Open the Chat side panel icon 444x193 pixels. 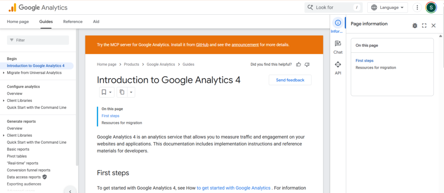pyautogui.click(x=338, y=47)
